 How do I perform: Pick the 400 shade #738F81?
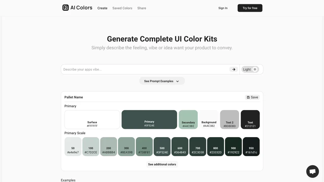tap(144, 147)
